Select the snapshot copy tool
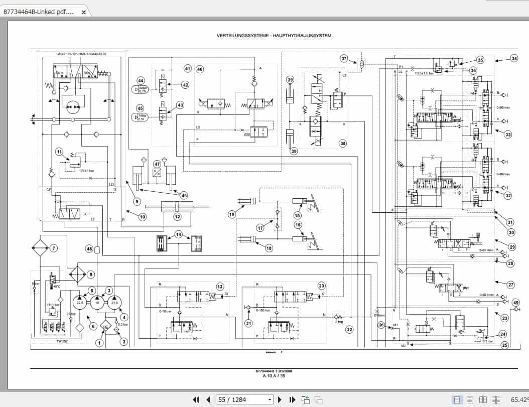Viewport: 529px width, 407px height. [306, 399]
